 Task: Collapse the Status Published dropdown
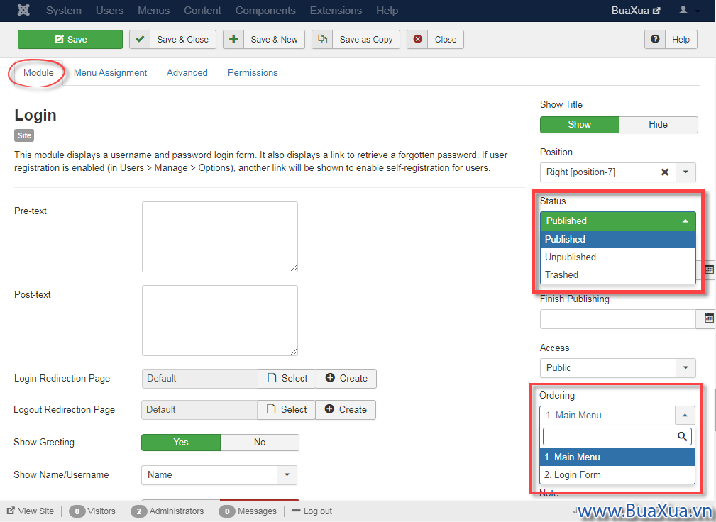click(x=618, y=221)
